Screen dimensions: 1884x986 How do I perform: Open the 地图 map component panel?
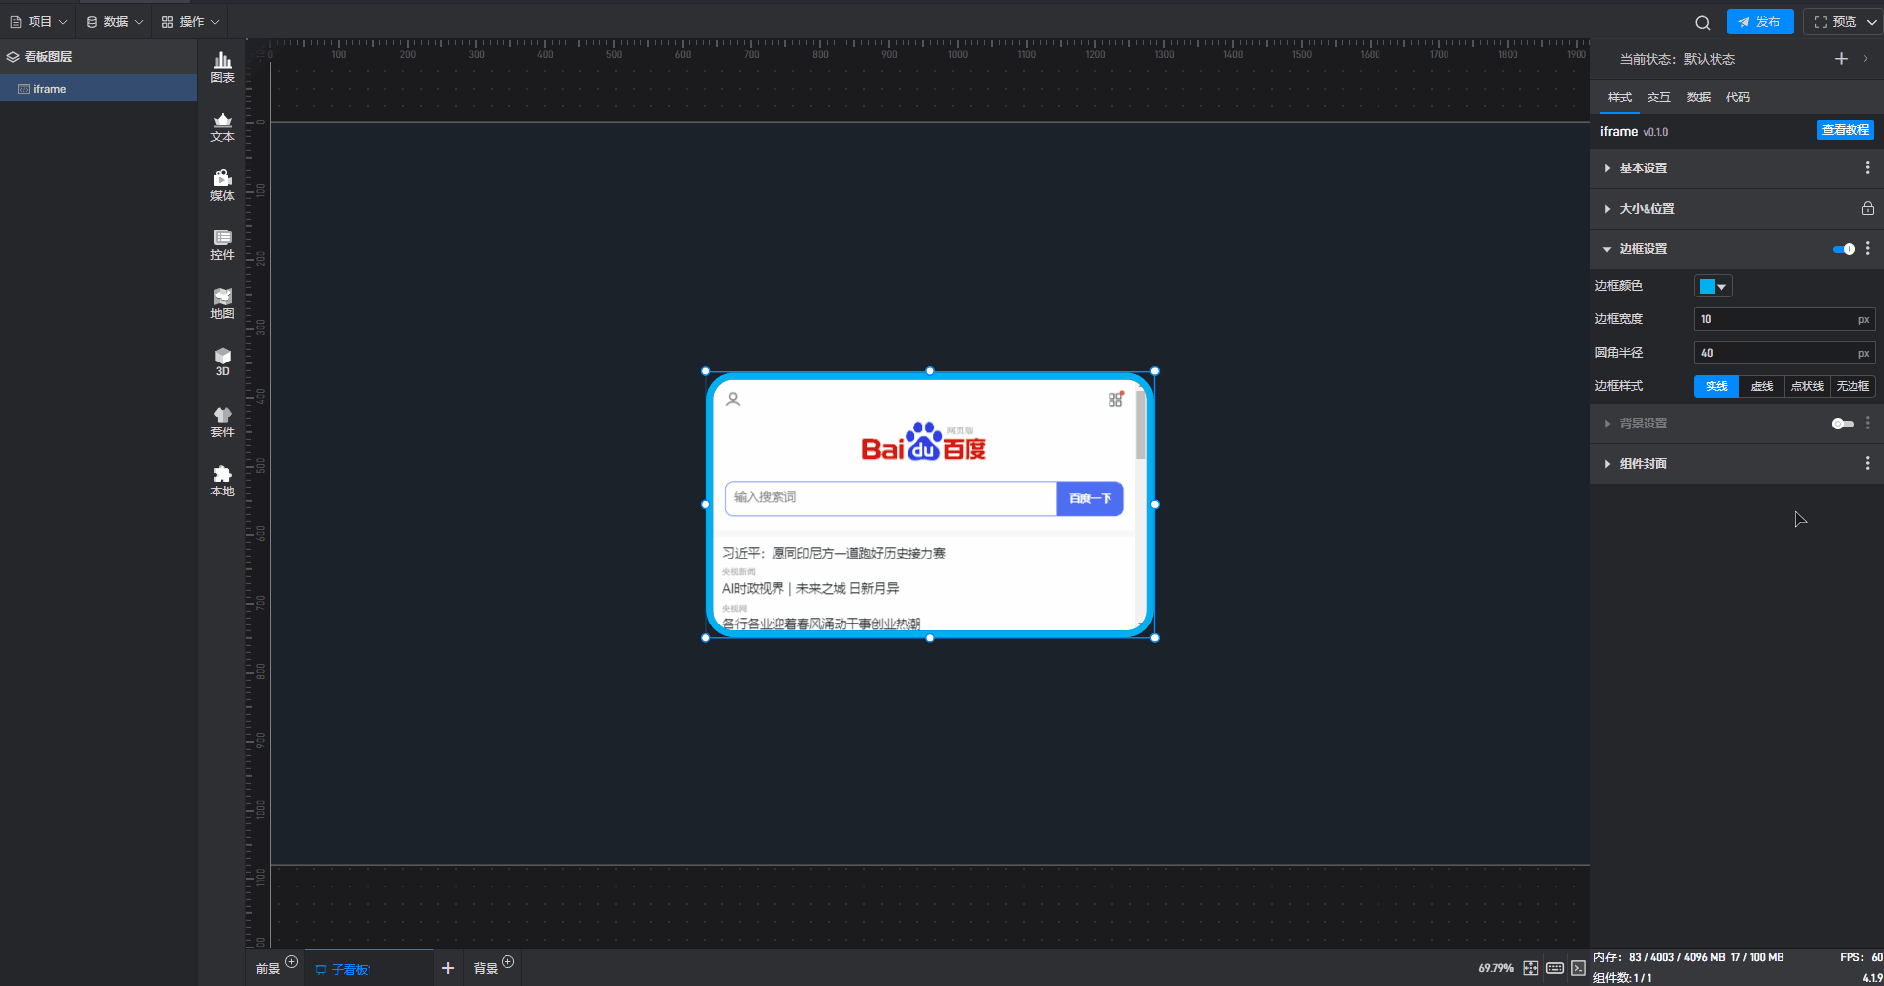click(222, 303)
